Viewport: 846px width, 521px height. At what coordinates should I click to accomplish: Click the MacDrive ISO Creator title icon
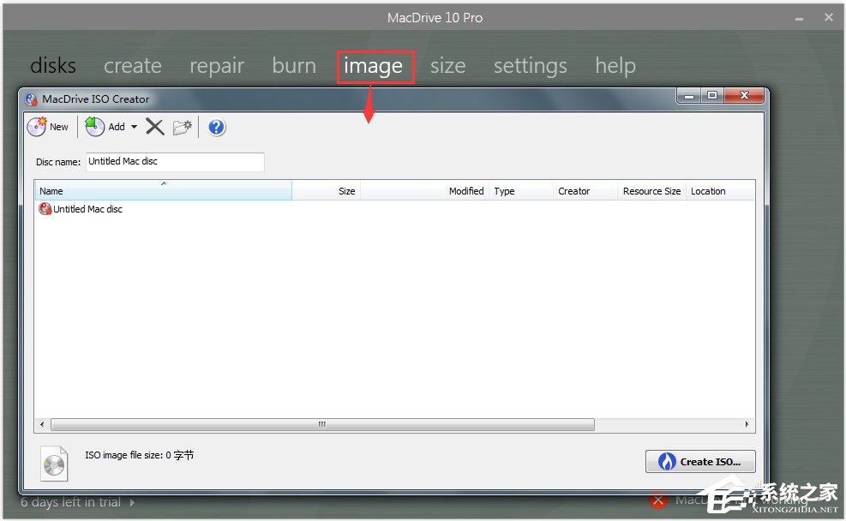[32, 99]
